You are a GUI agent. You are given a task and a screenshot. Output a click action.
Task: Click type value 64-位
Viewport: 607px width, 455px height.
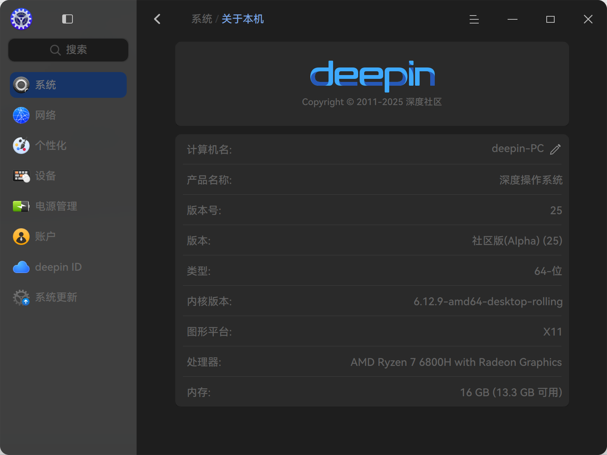(548, 271)
